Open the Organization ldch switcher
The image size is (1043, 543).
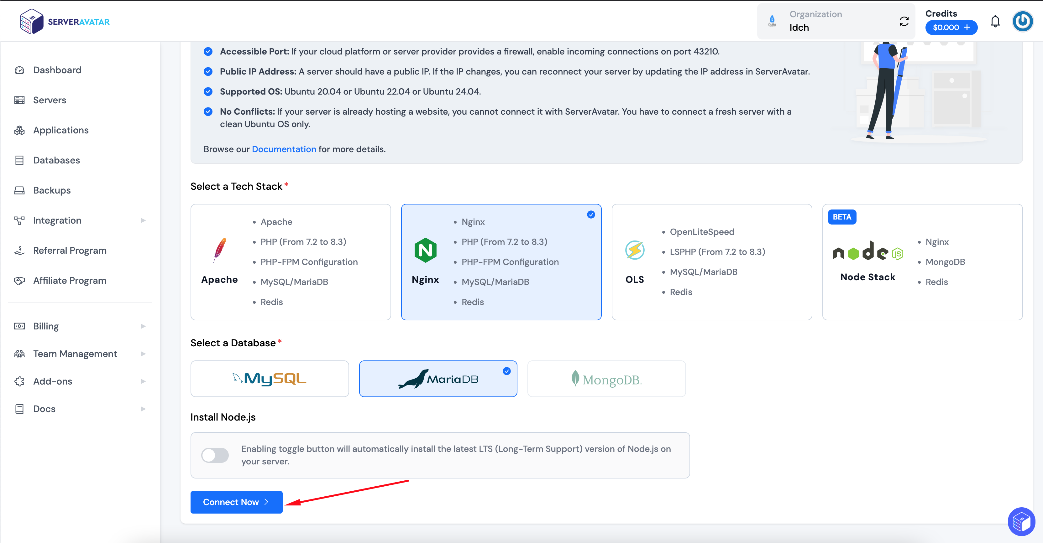836,21
